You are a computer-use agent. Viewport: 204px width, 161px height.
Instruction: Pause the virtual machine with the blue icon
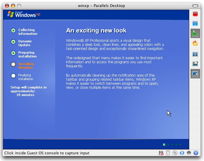[195, 24]
